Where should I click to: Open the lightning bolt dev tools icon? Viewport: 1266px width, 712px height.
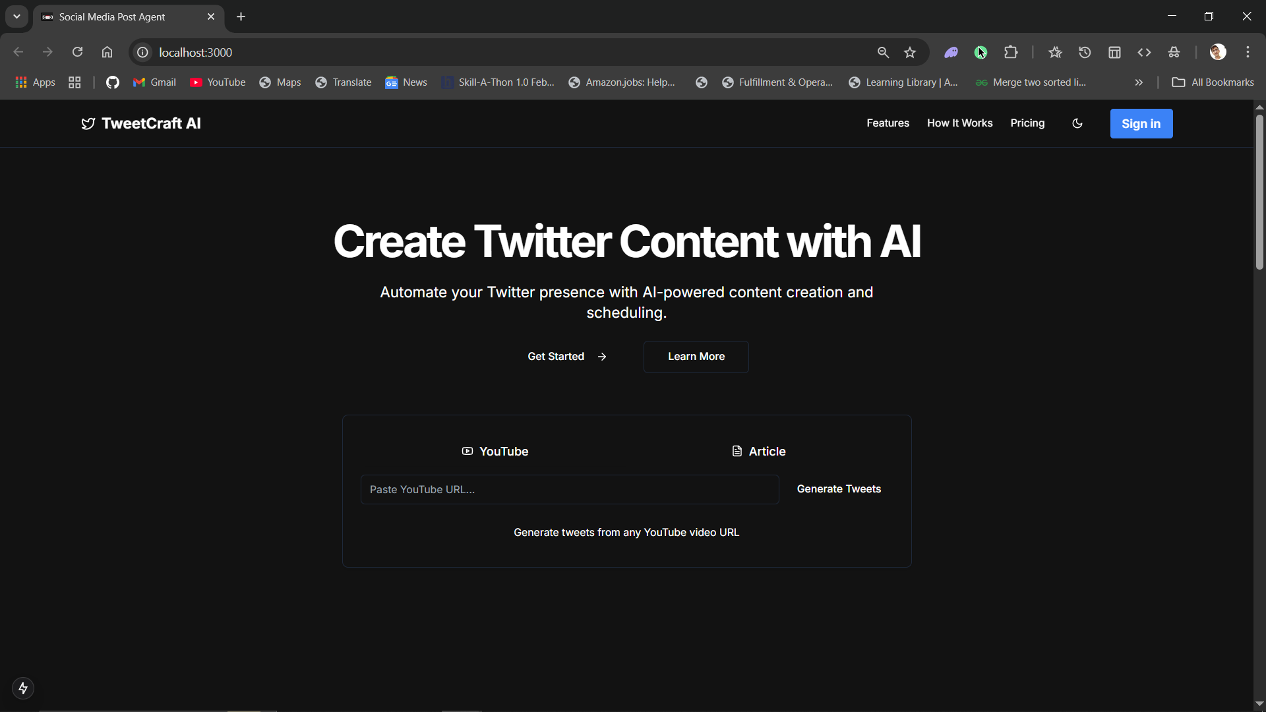pyautogui.click(x=23, y=688)
